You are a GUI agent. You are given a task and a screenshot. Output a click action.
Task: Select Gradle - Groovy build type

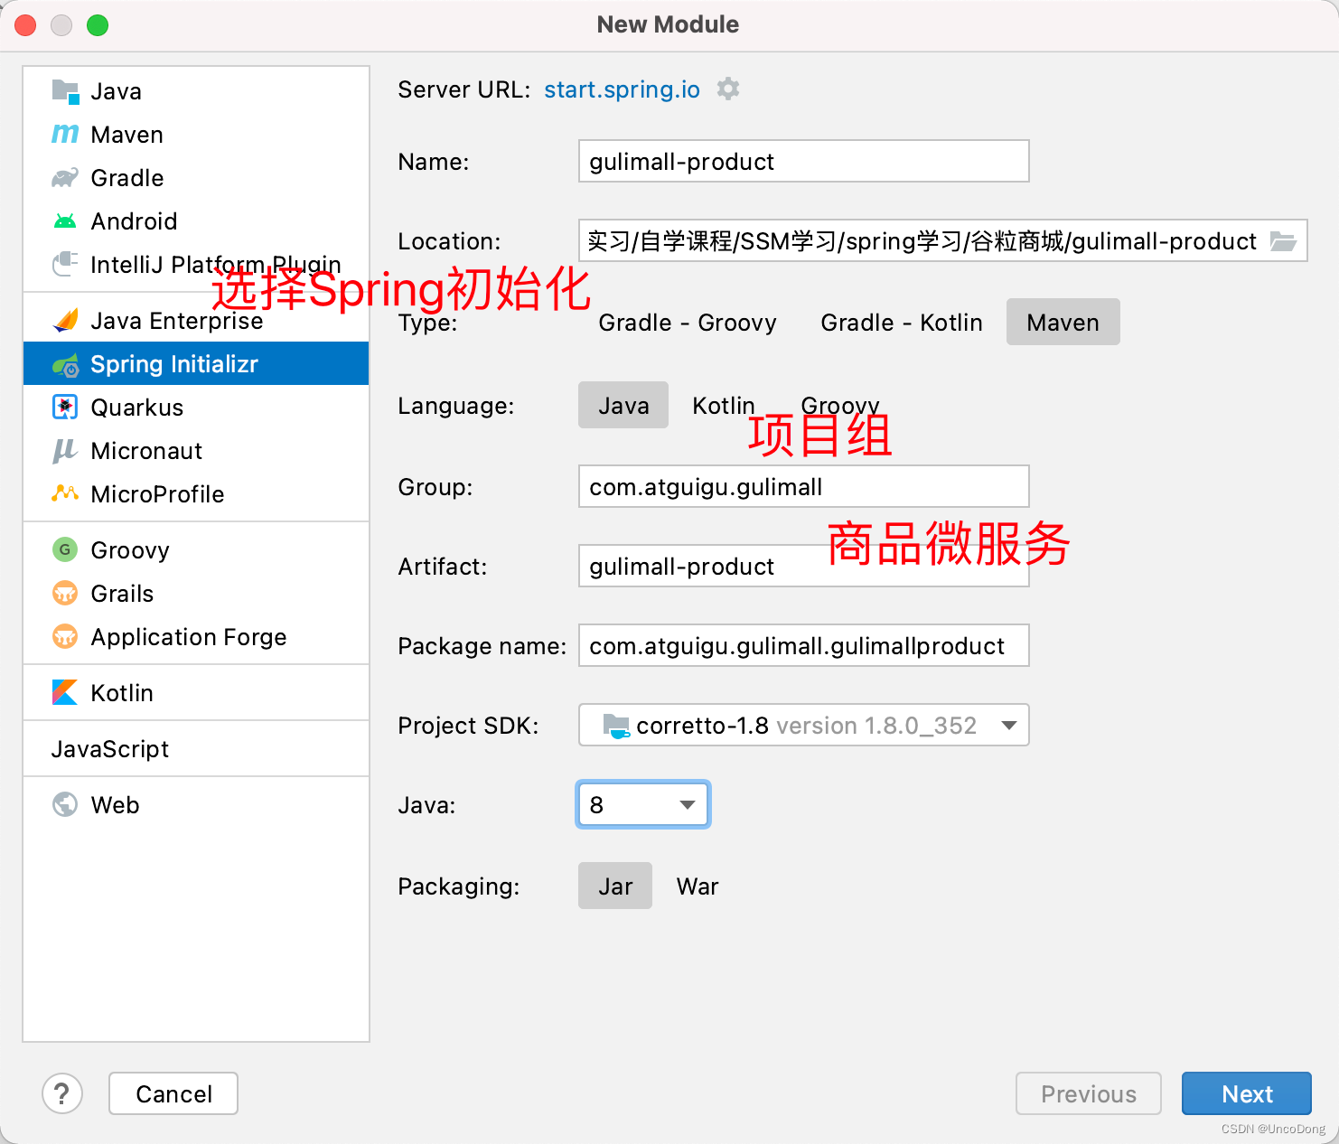click(688, 323)
